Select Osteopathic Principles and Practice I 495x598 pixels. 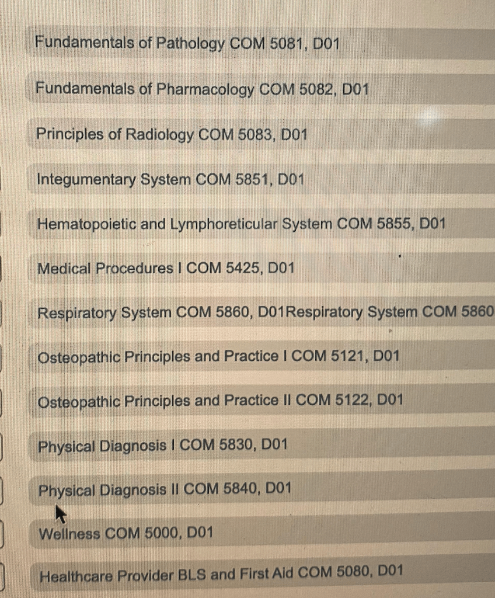(218, 356)
